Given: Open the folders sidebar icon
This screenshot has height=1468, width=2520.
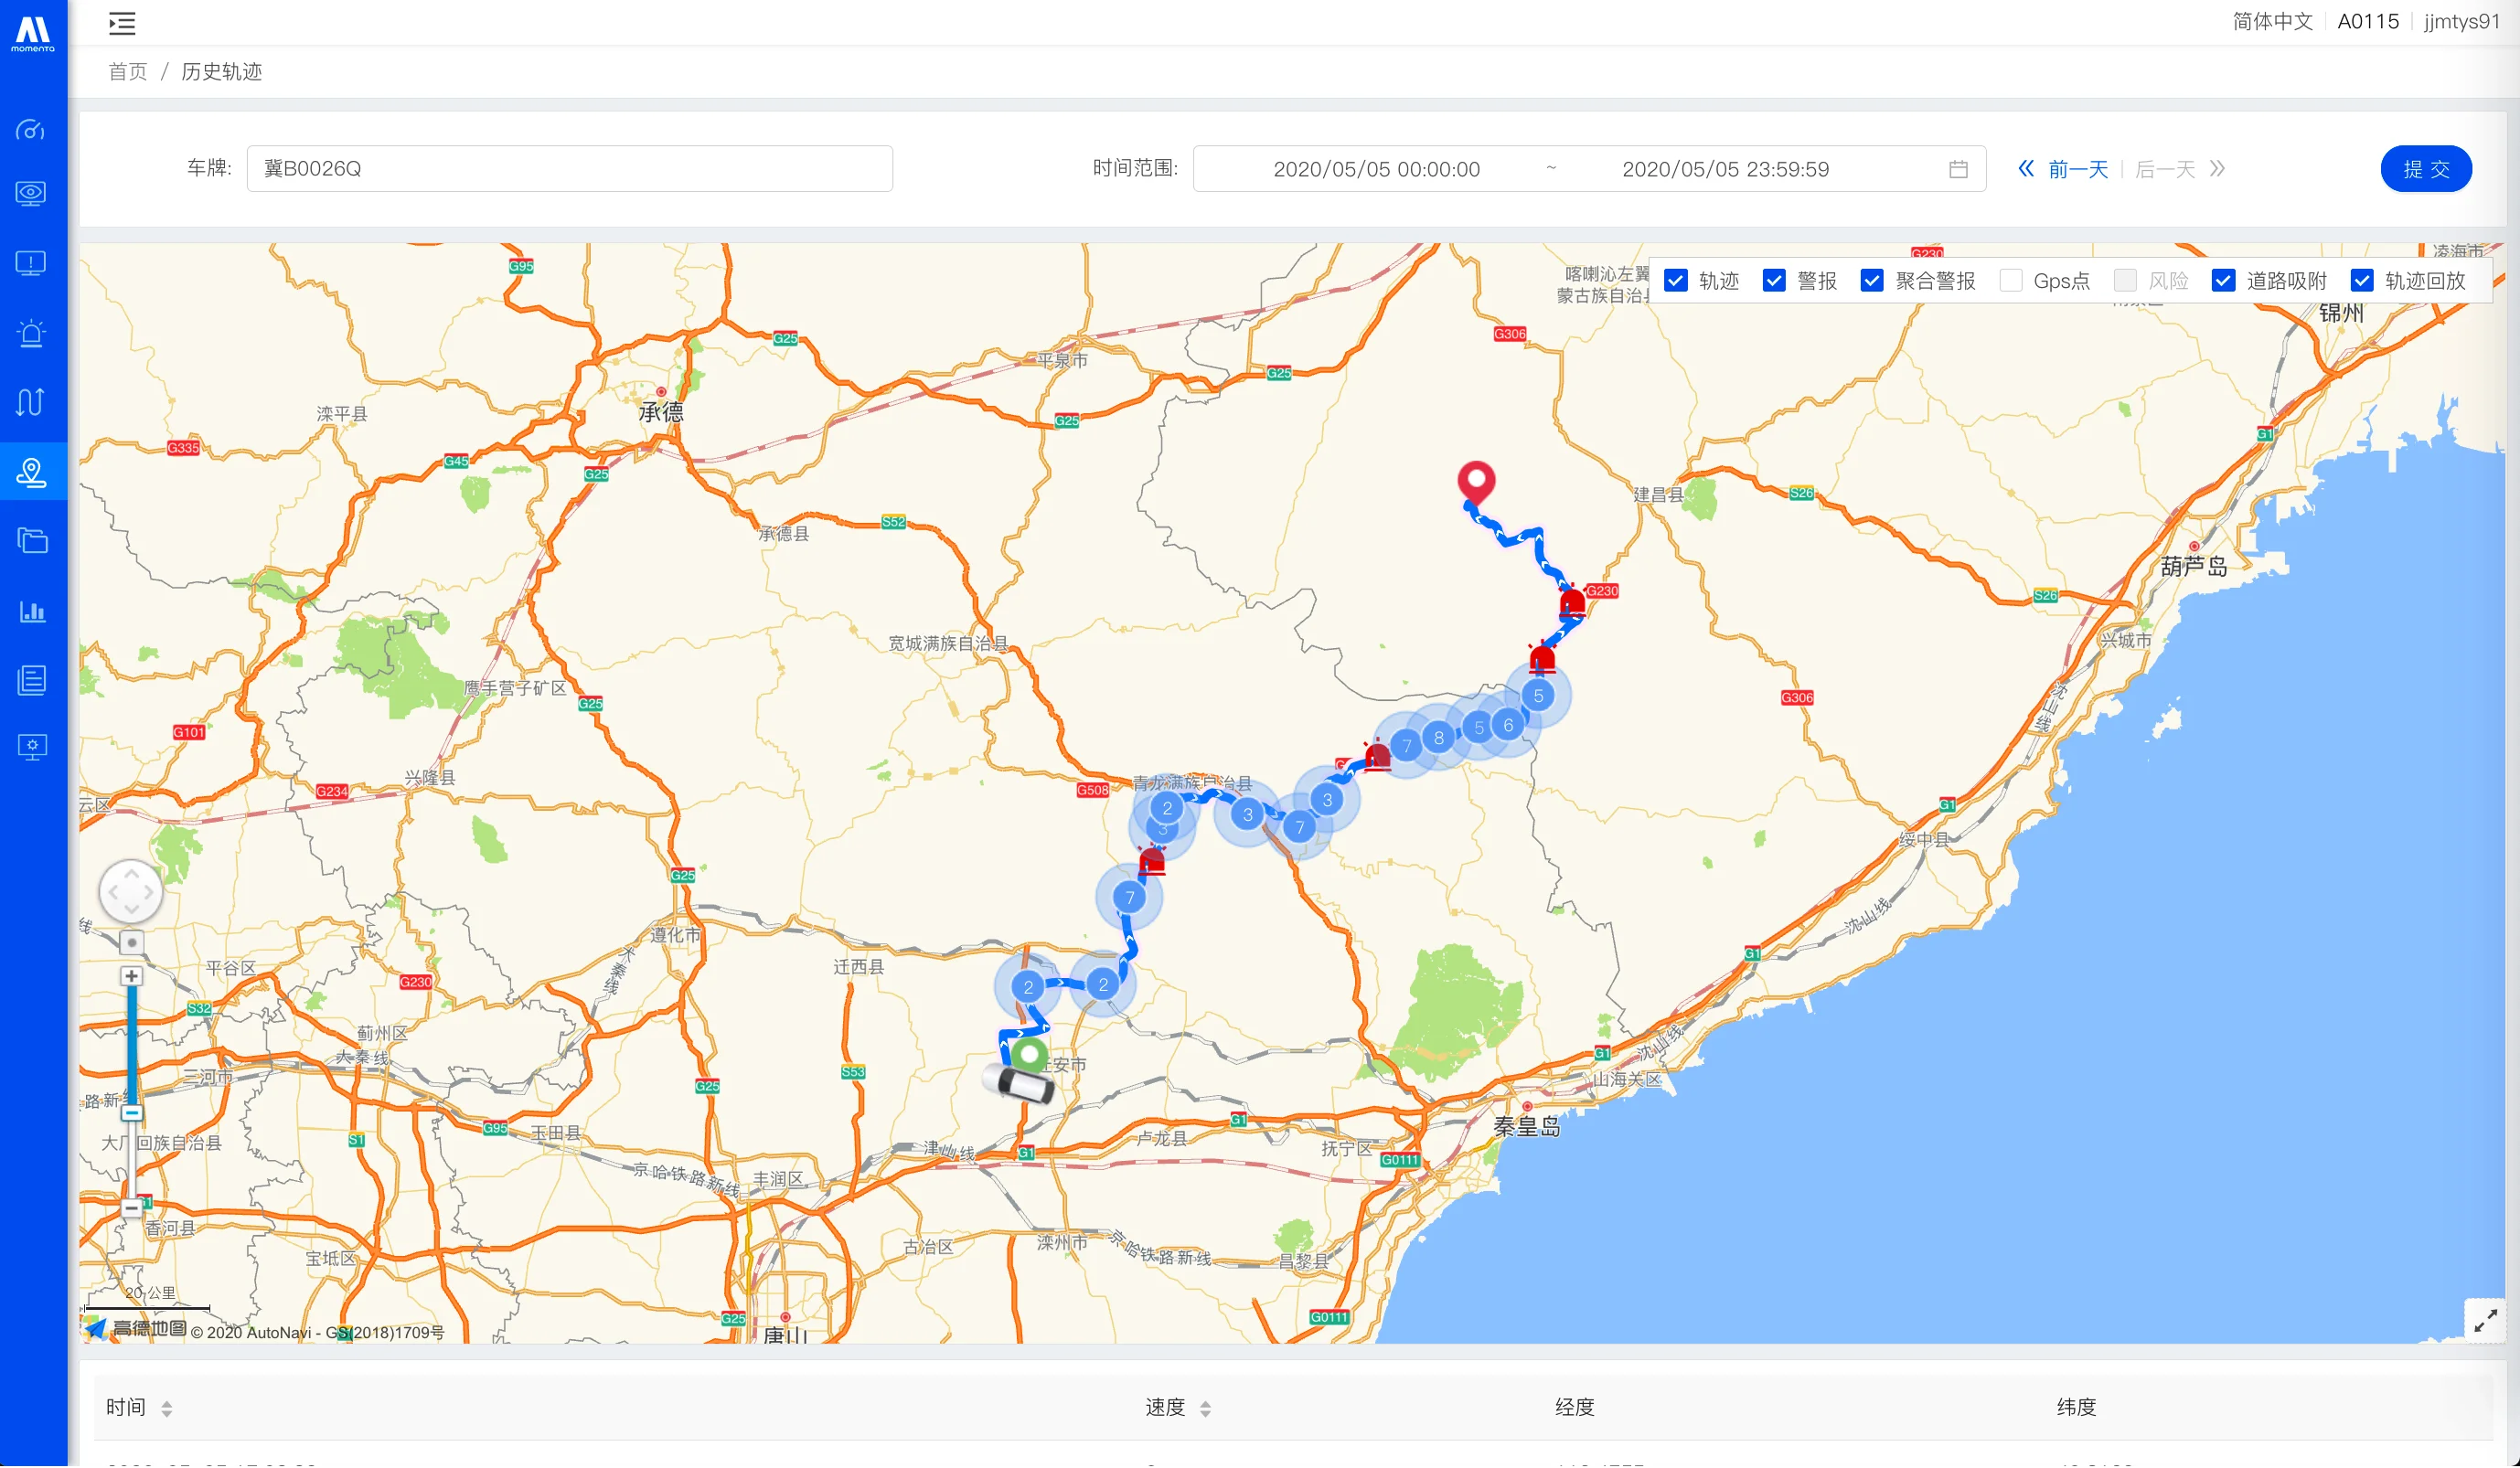Looking at the screenshot, I should click(32, 541).
